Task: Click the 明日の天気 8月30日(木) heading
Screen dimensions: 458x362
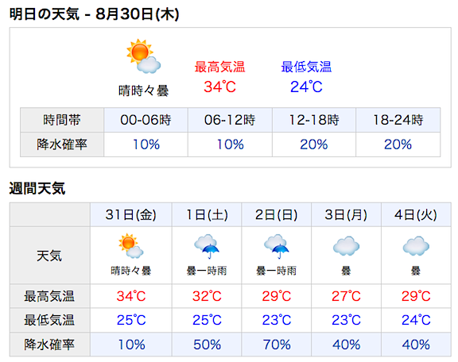Action: tap(95, 14)
